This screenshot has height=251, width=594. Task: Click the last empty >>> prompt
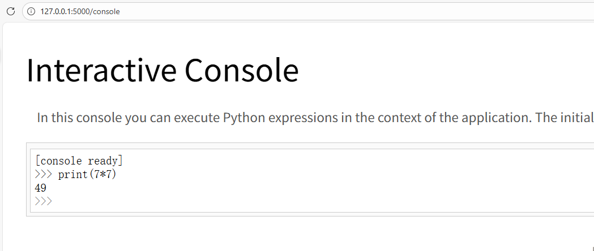pos(43,201)
